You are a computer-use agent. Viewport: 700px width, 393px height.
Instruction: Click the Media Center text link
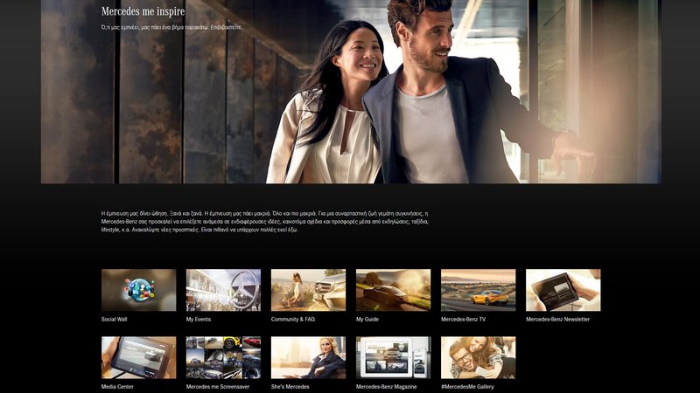[117, 386]
